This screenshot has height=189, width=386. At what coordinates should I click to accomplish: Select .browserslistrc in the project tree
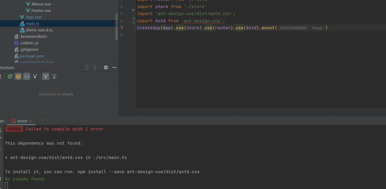point(33,37)
